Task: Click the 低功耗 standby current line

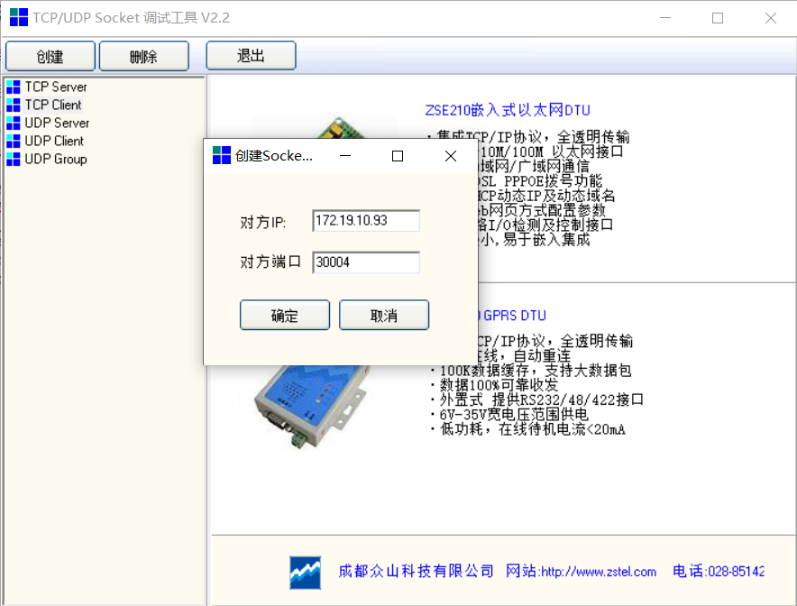Action: tap(528, 429)
